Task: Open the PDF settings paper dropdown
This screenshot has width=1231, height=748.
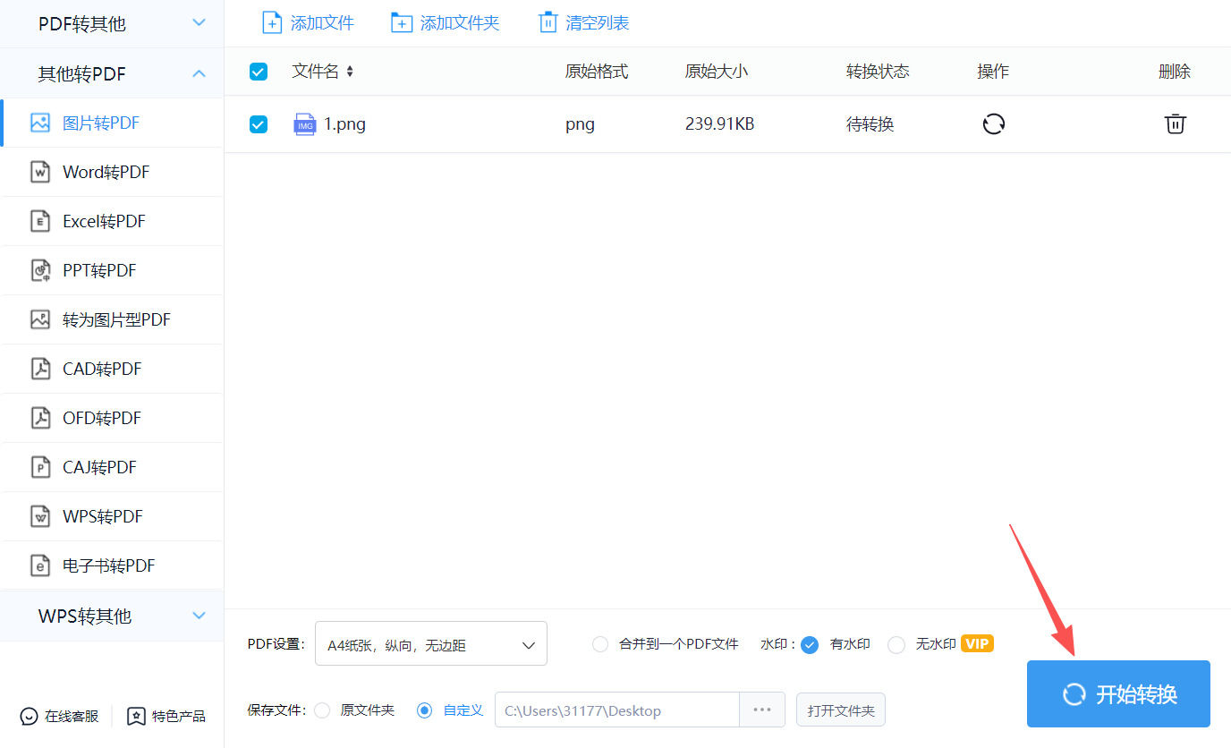Action: coord(430,644)
